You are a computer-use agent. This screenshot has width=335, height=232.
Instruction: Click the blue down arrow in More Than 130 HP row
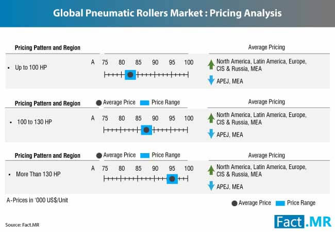coord(211,186)
